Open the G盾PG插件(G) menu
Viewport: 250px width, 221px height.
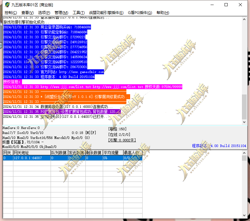click(140, 13)
